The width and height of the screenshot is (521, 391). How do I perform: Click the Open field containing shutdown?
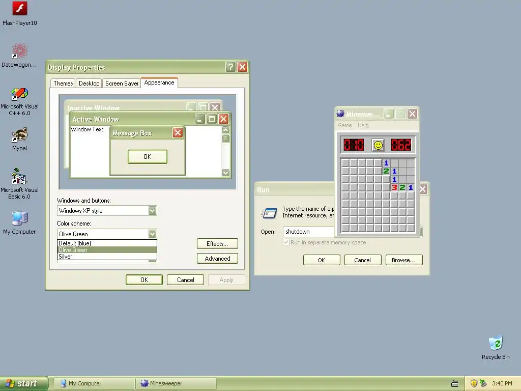(309, 232)
